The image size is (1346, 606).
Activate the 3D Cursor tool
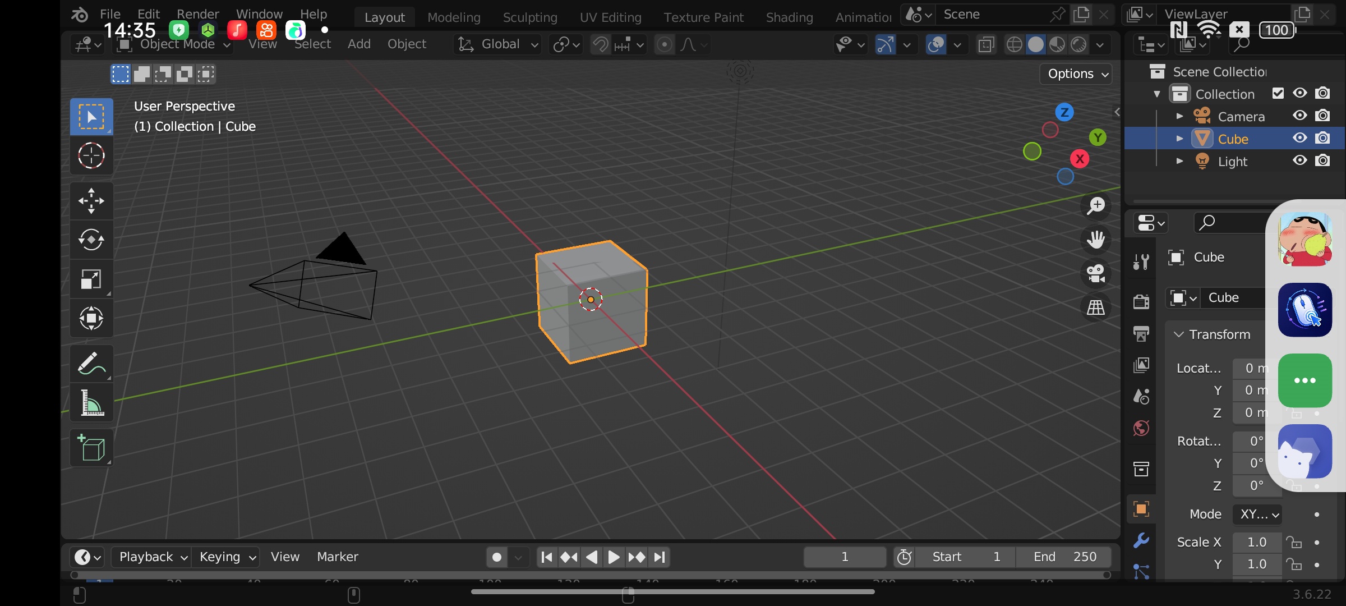[x=91, y=155]
